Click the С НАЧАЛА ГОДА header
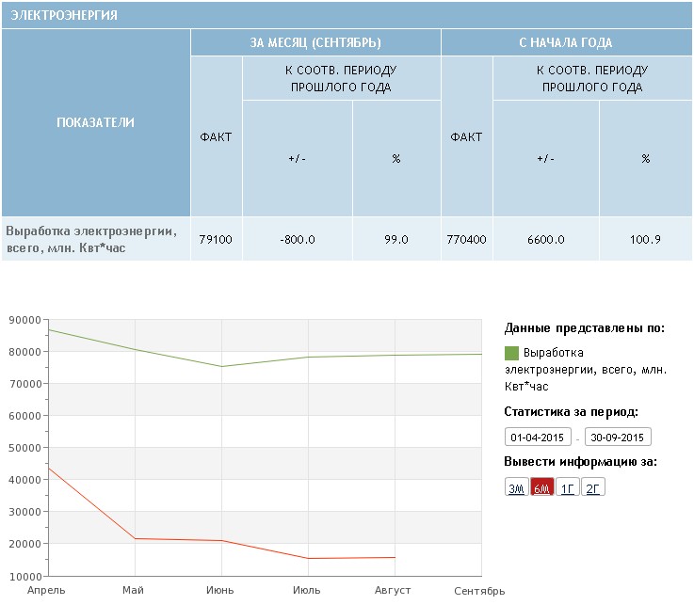Image resolution: width=694 pixels, height=605 pixels. [x=565, y=43]
